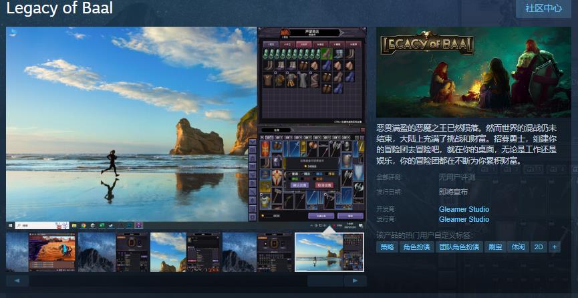
Task: Select the third thumbnail with blue sky rocks
Action: click(185, 252)
